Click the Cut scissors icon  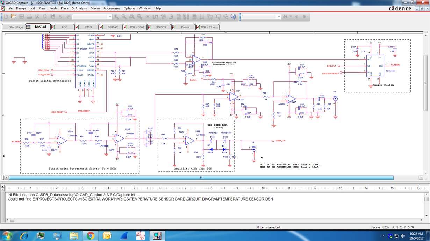coord(37,16)
